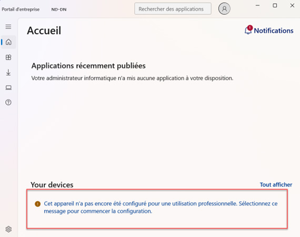The height and width of the screenshot is (237, 300).
Task: Click the Your devices heading
Action: pyautogui.click(x=52, y=185)
